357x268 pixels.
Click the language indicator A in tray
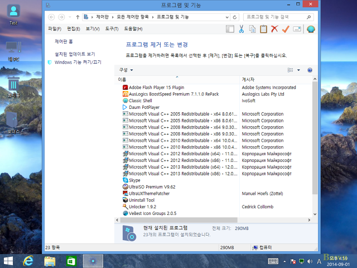click(319, 261)
